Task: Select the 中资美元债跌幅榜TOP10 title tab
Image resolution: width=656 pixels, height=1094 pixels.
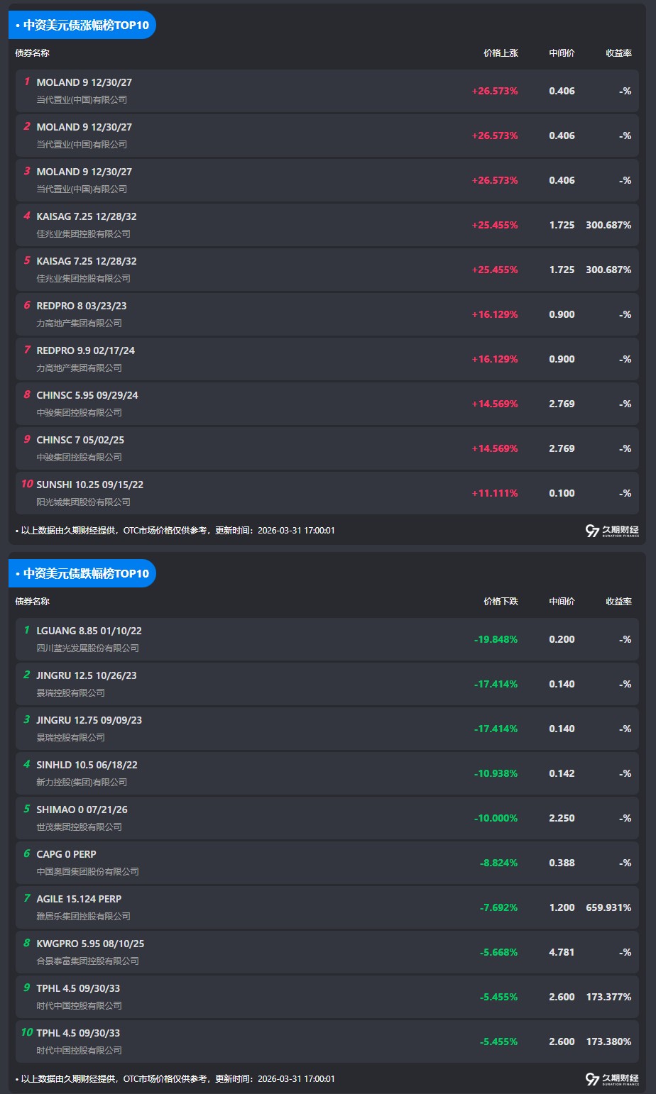Action: pos(82,573)
